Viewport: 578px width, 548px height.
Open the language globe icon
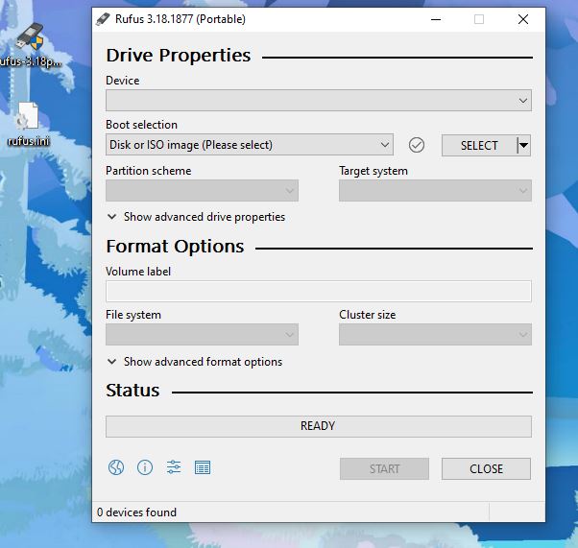coord(116,468)
